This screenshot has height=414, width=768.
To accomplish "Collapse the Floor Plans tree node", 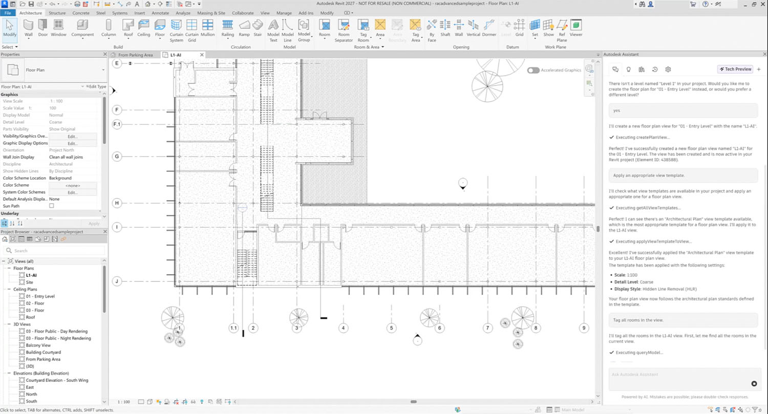I will [9, 268].
